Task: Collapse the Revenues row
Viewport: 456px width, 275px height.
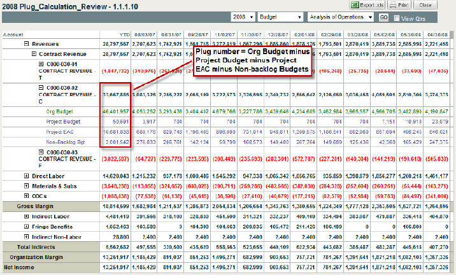Action: [26, 44]
